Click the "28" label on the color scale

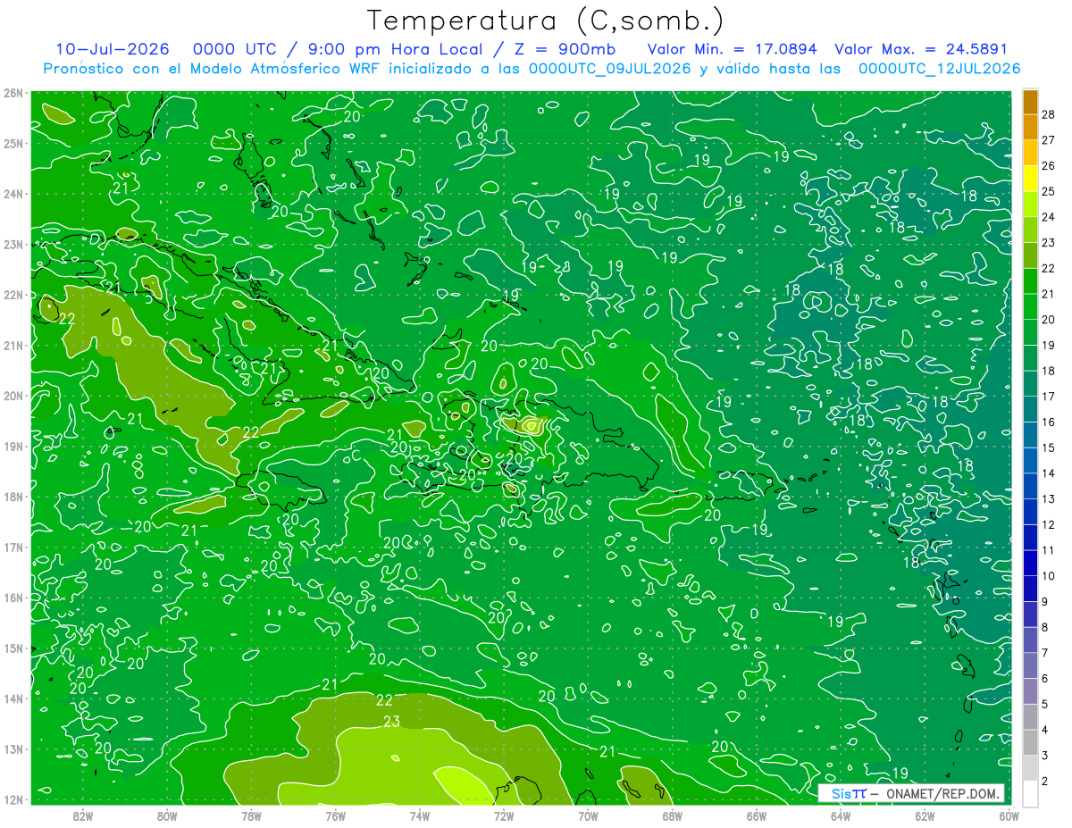[x=1048, y=114]
